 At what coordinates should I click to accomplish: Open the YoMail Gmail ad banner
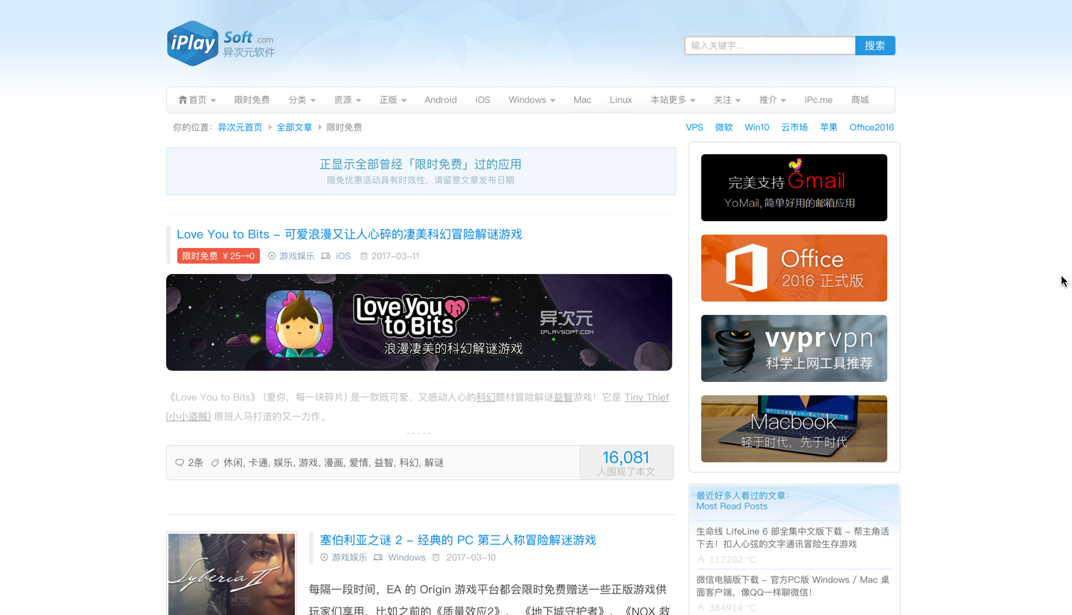[x=794, y=188]
